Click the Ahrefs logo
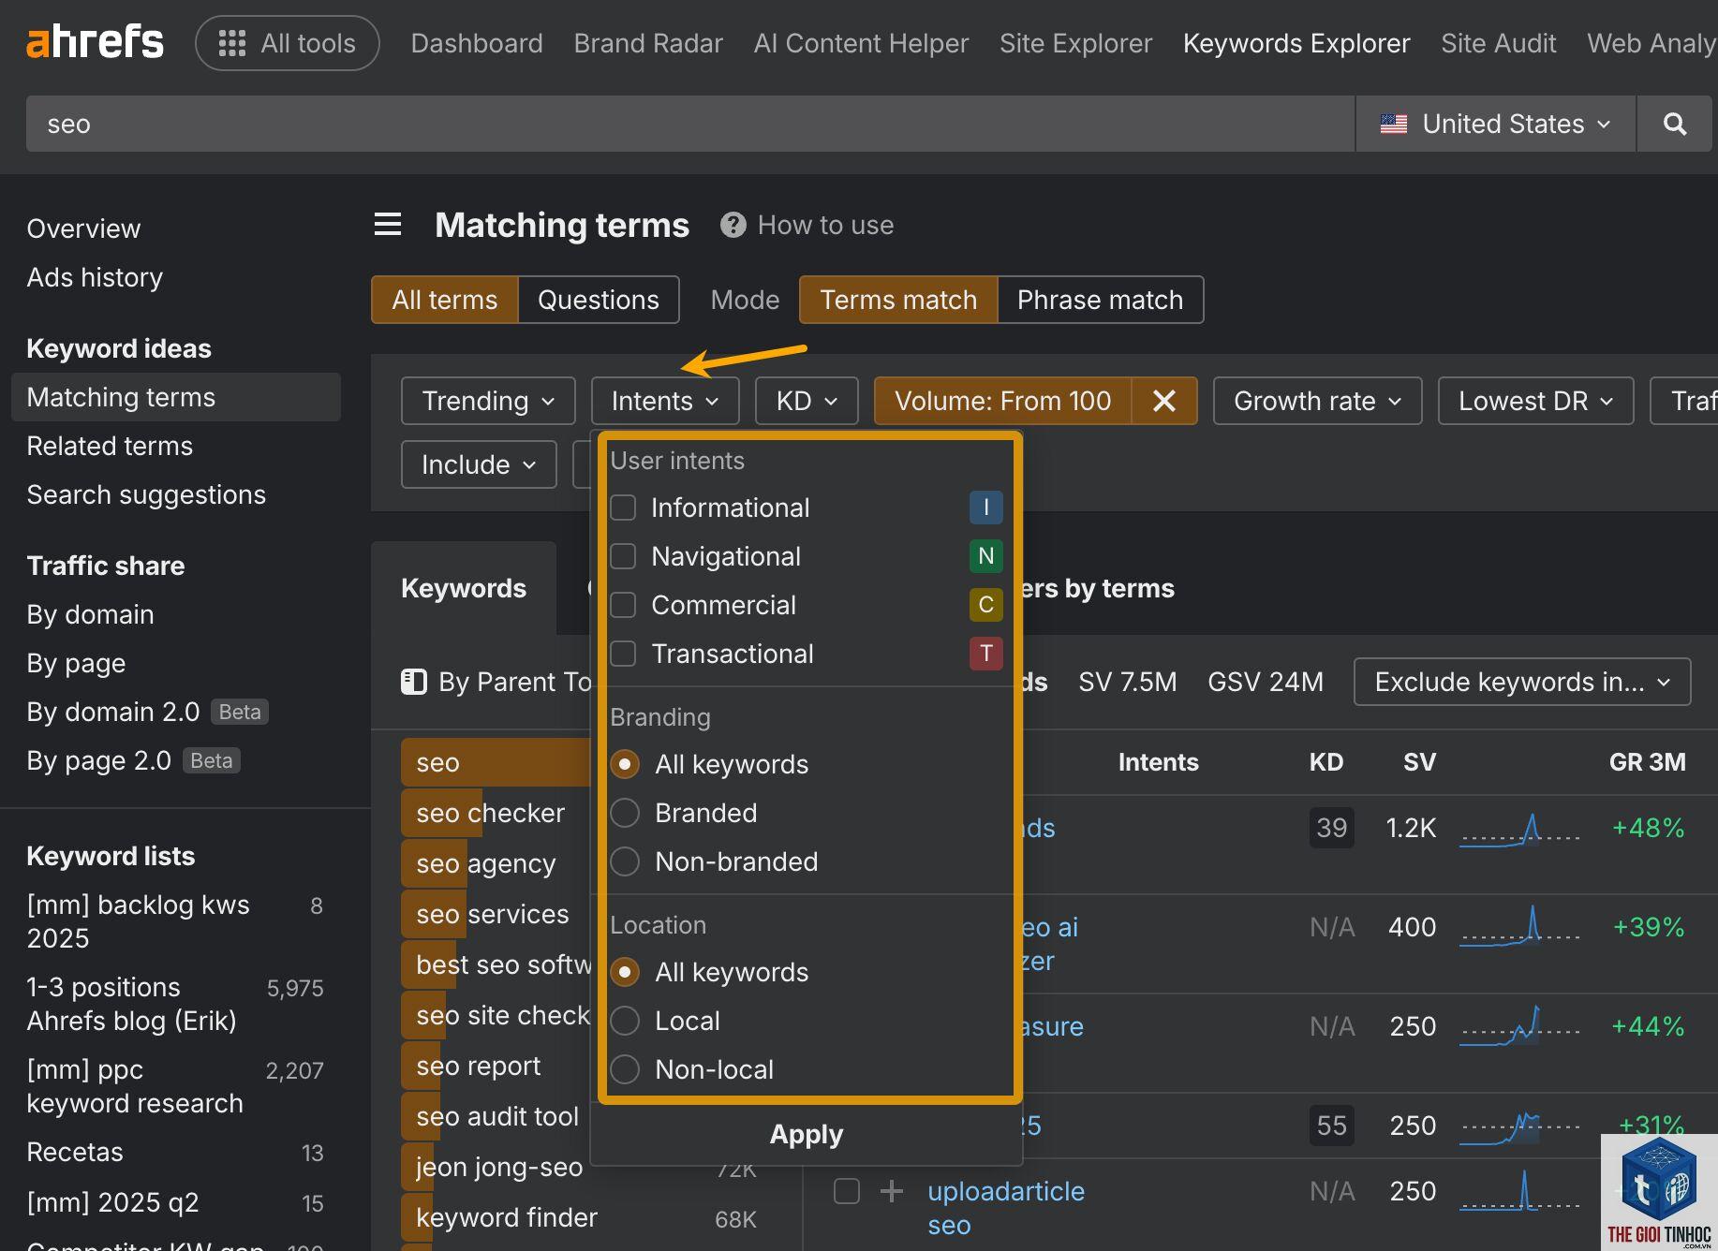 click(95, 43)
